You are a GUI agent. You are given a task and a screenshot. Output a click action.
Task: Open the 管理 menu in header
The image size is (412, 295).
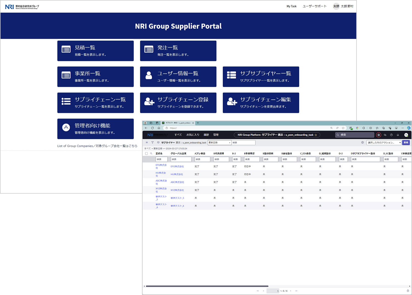[x=216, y=135]
